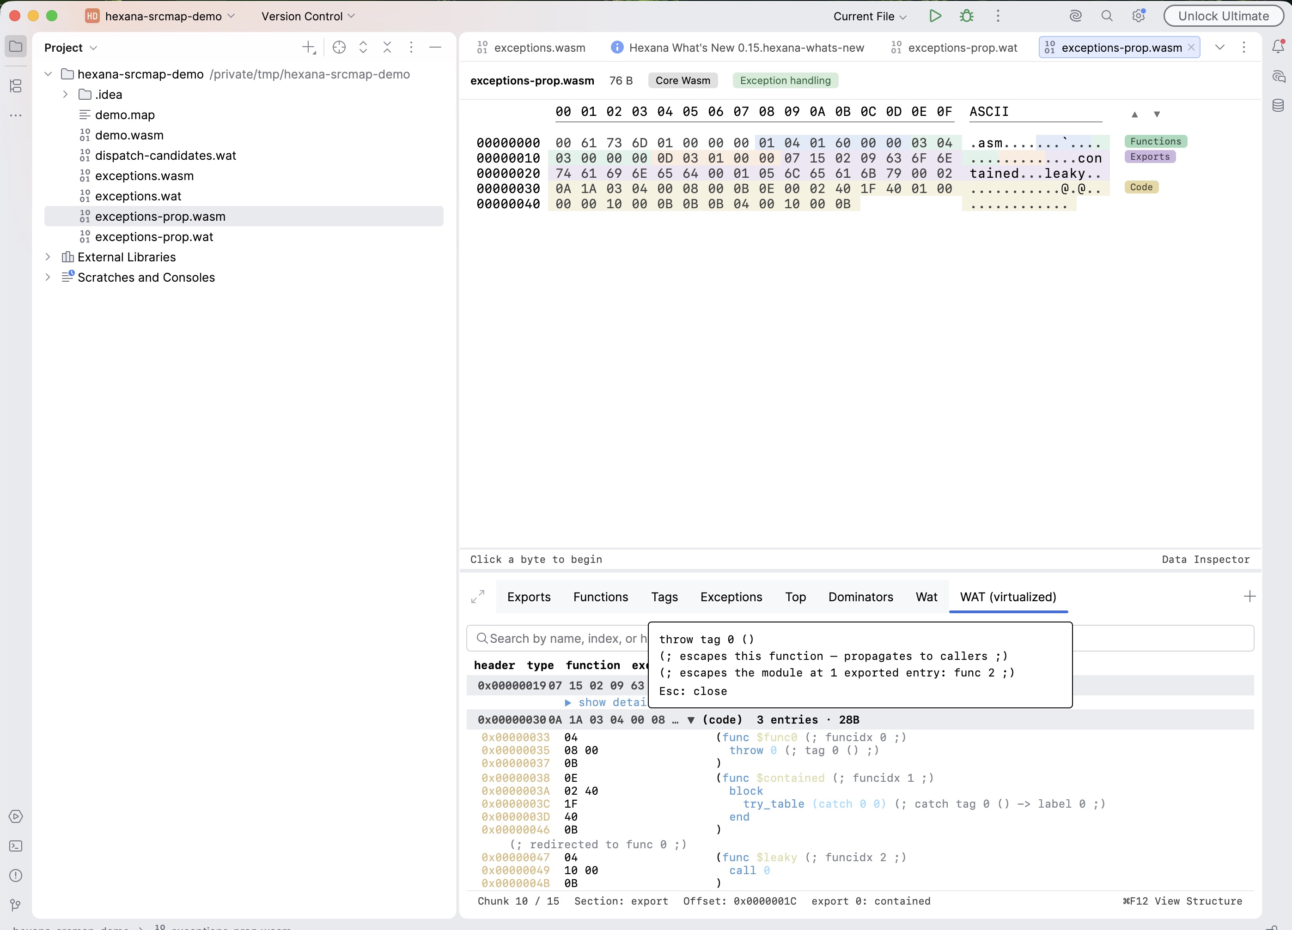Switch to exceptions-prop.wat editor tab
The image size is (1292, 930).
(954, 48)
